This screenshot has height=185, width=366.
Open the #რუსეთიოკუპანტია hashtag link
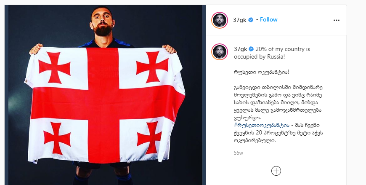coord(261,125)
